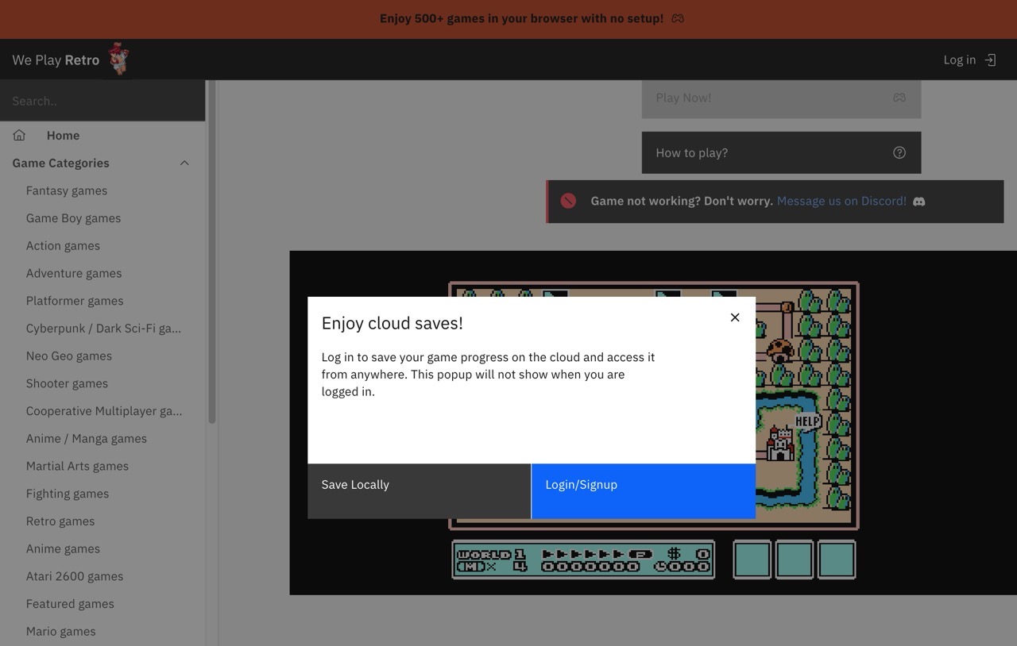Open Fantasy games category

coord(67,190)
